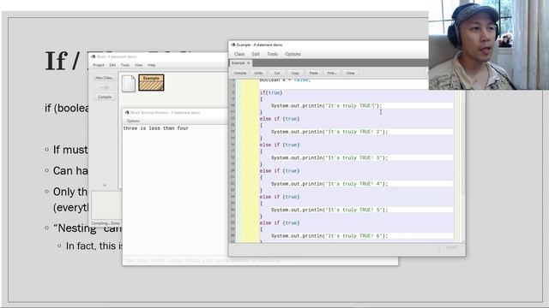
Task: Click the Copy toolbar button
Action: (295, 73)
